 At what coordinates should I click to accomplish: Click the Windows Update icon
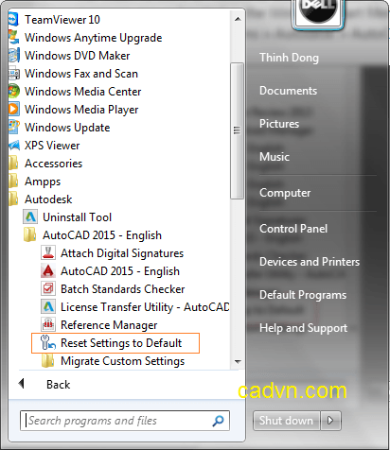tap(14, 128)
